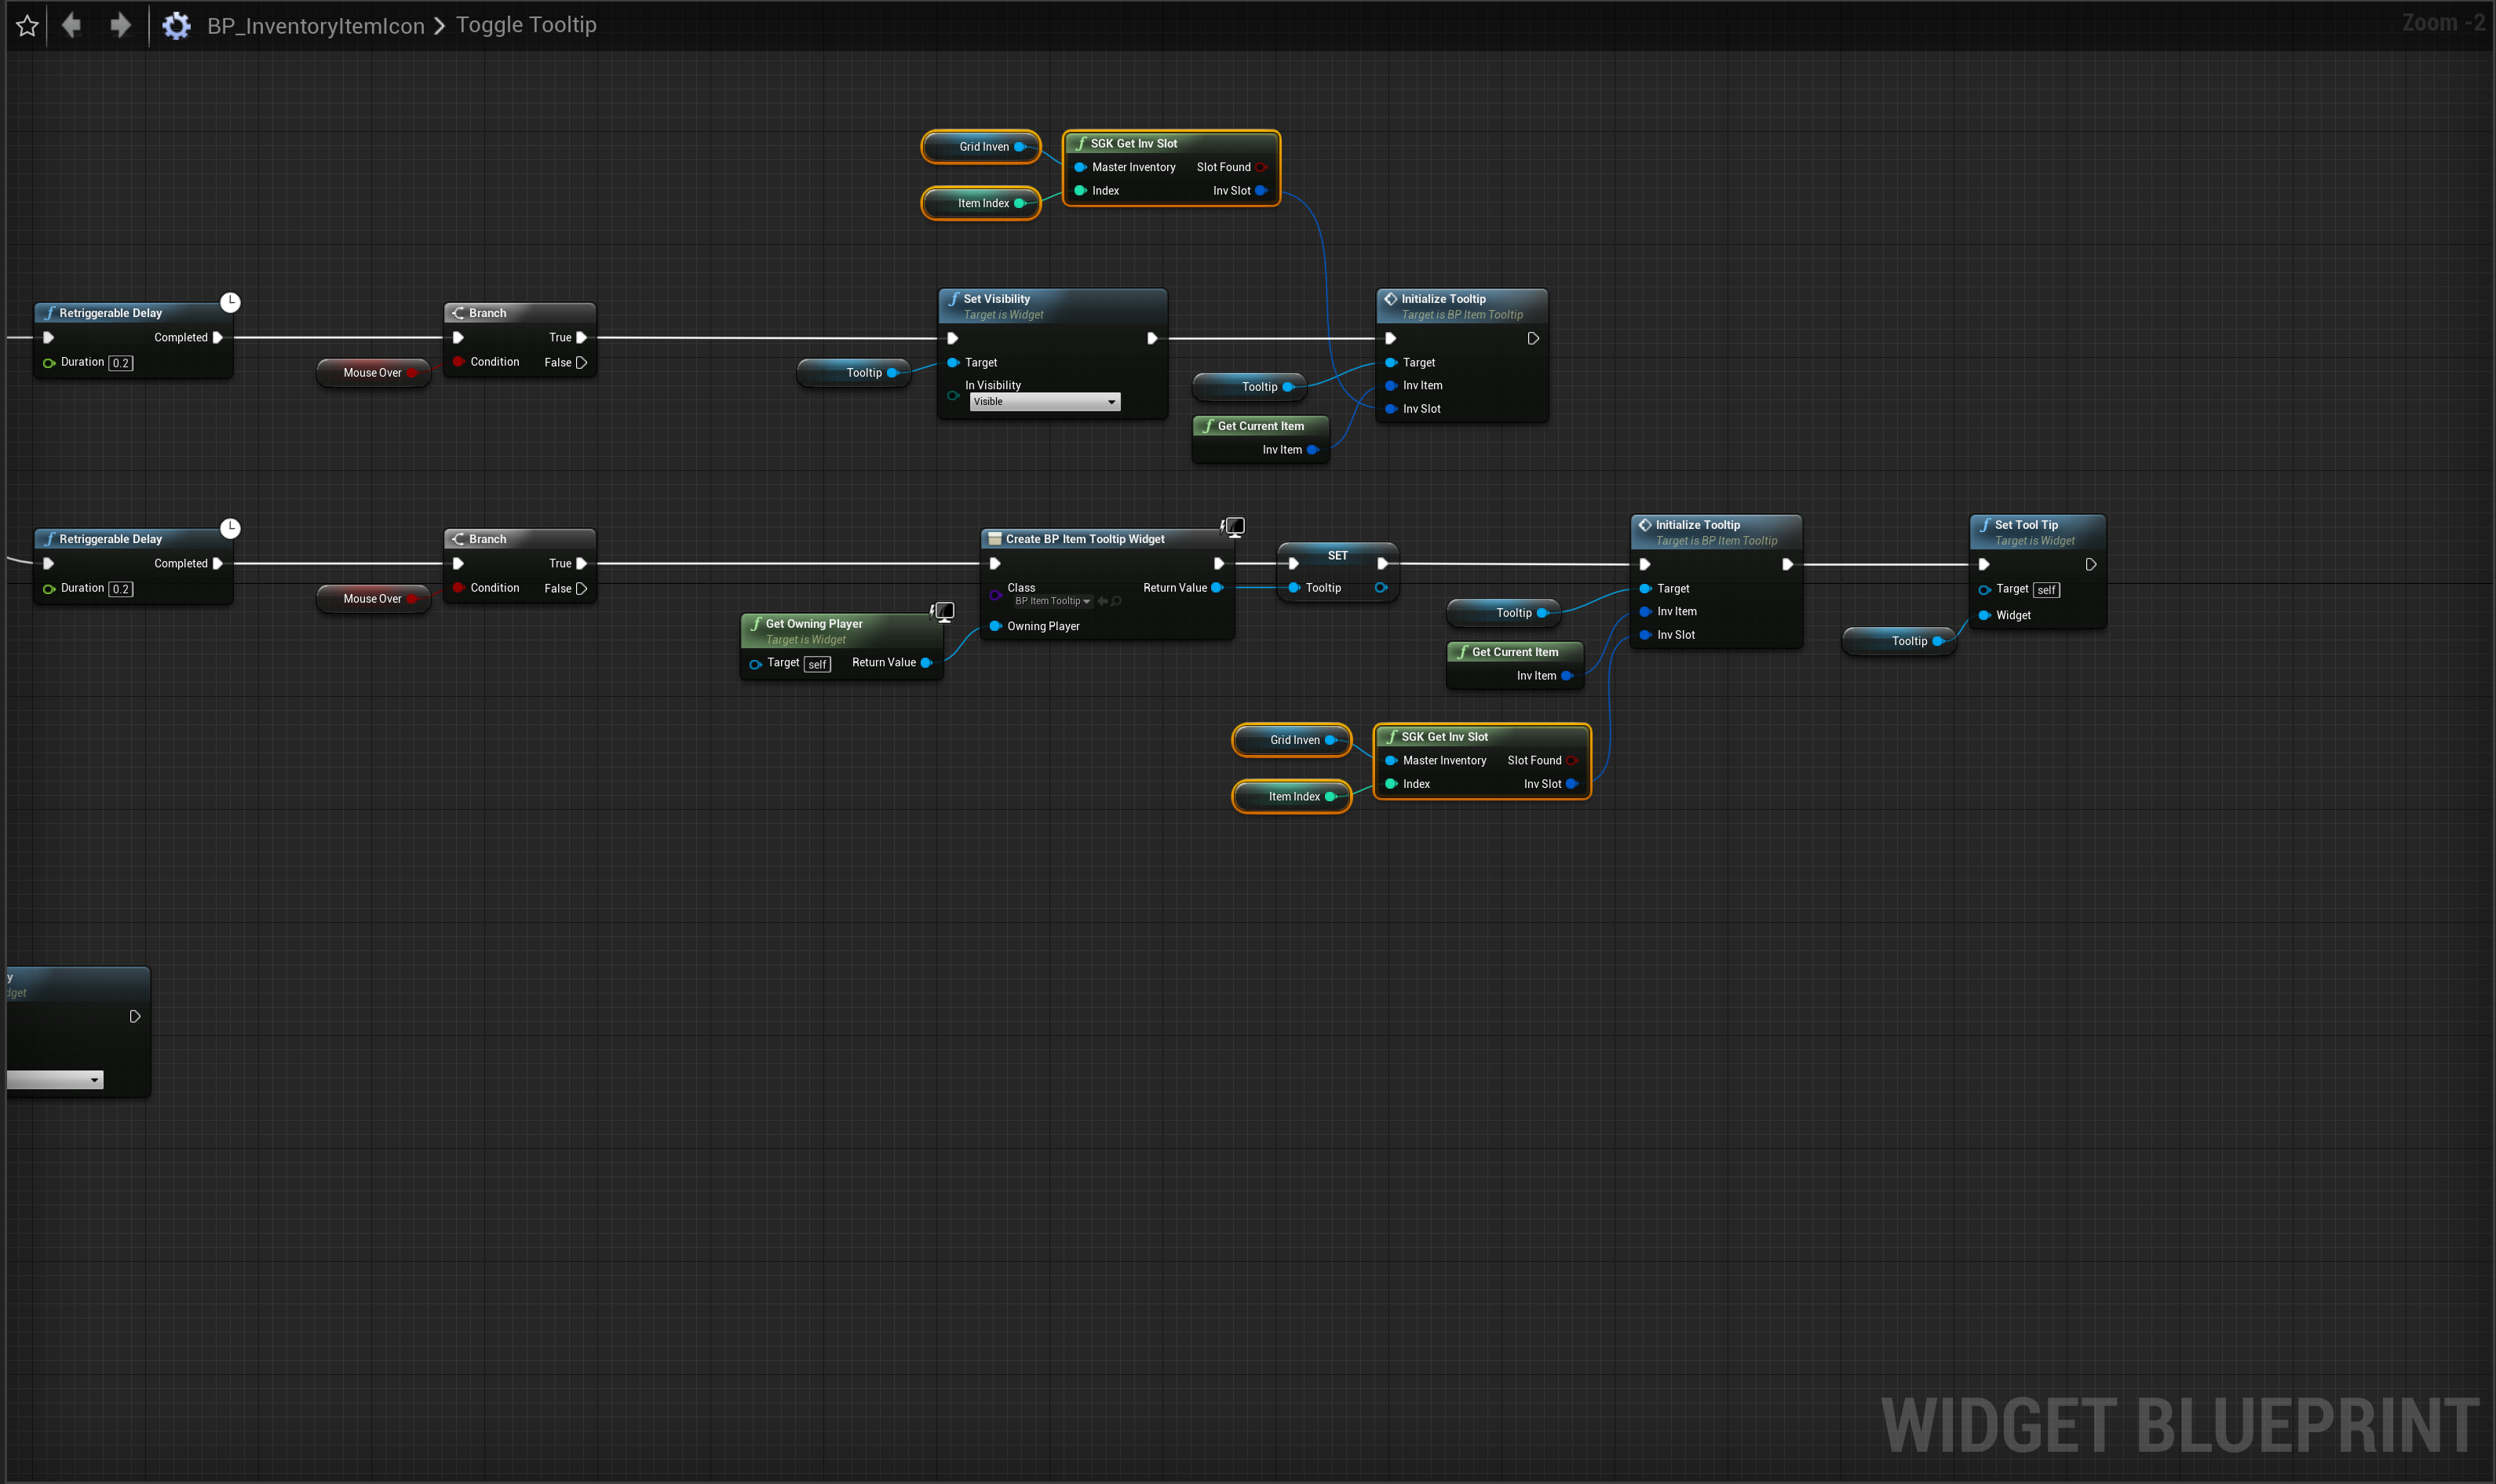This screenshot has height=1484, width=2496.
Task: Click the forward navigation arrow
Action: 120,25
